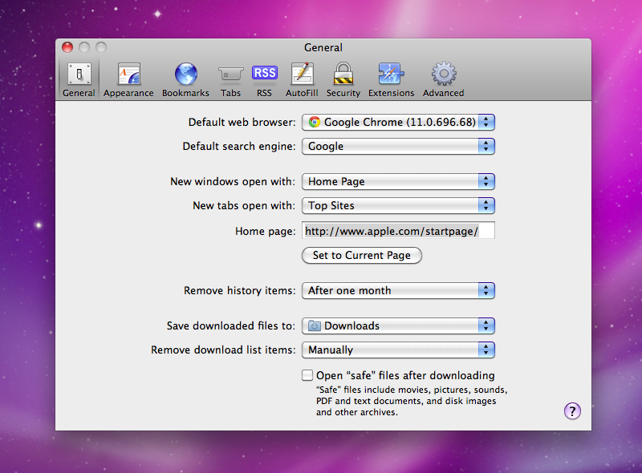Click the "Home page:" label text

pyautogui.click(x=266, y=231)
